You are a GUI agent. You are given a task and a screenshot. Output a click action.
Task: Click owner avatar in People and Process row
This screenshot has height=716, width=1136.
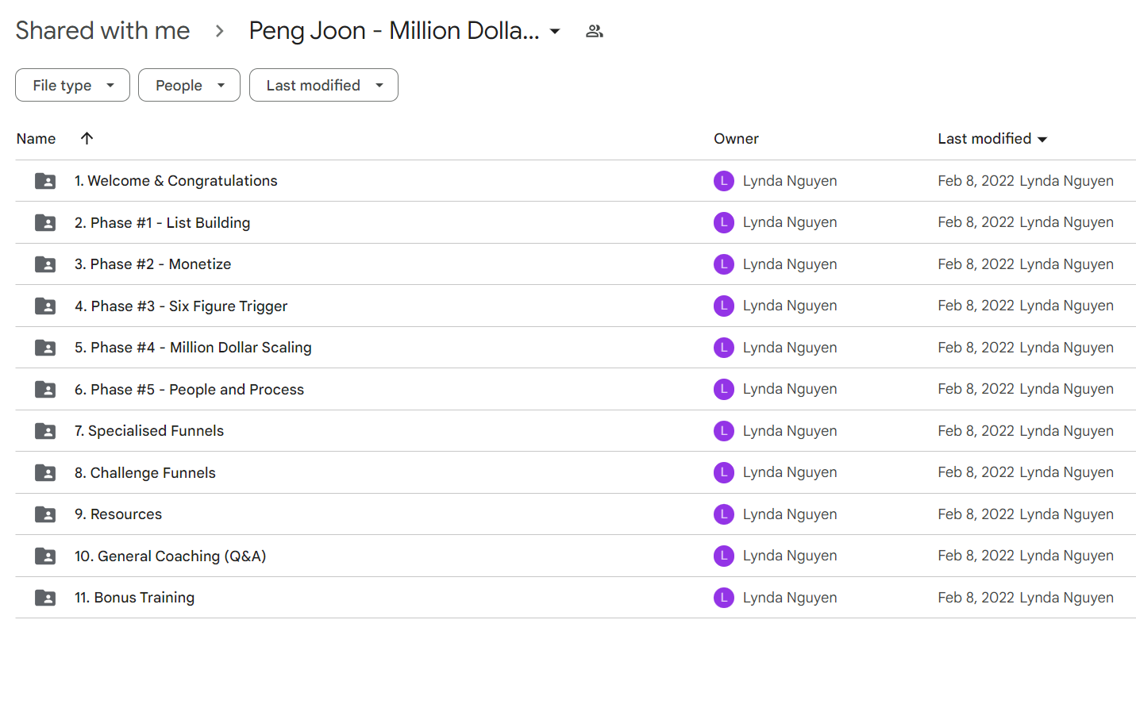(724, 389)
